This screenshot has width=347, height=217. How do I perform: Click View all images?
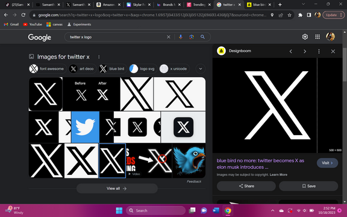click(117, 189)
